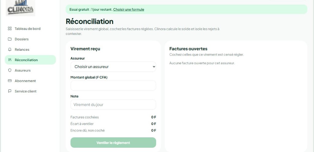The width and height of the screenshot is (314, 152).
Task: Click the Tableau de bord grid icon
Action: pyautogui.click(x=10, y=28)
